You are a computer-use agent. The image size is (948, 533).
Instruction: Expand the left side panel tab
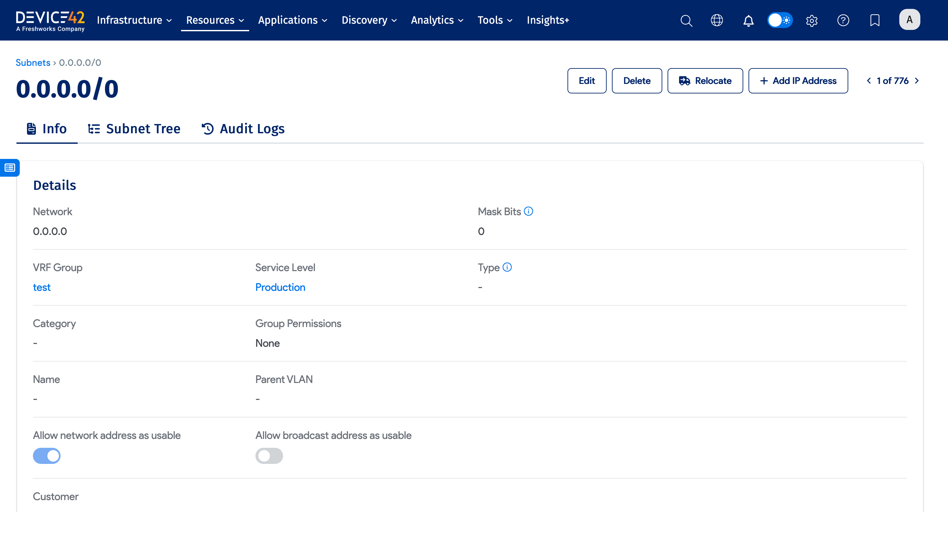pyautogui.click(x=9, y=167)
